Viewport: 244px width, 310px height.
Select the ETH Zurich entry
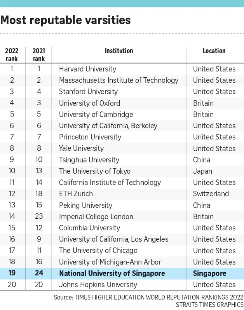[76, 194]
